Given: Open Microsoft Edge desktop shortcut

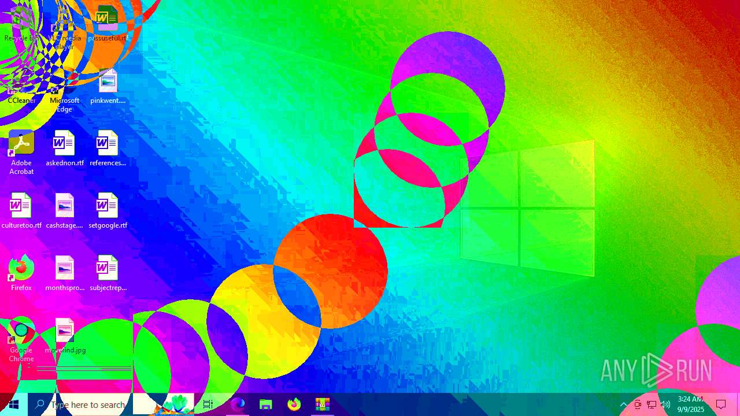Looking at the screenshot, I should tap(64, 90).
